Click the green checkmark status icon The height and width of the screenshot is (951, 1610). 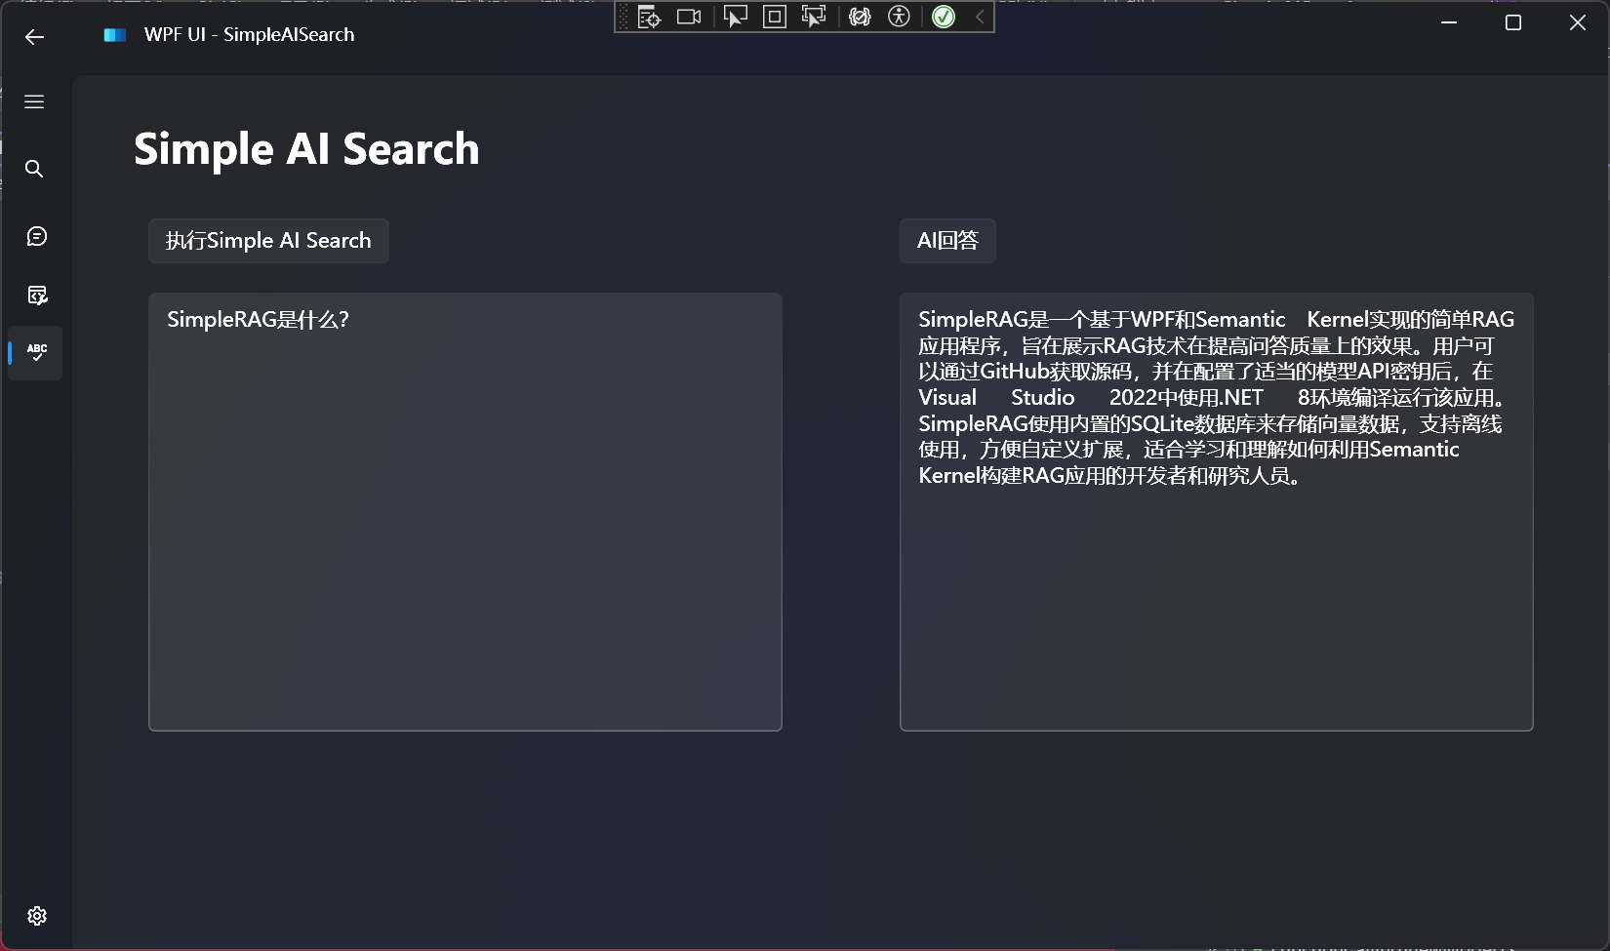point(944,17)
